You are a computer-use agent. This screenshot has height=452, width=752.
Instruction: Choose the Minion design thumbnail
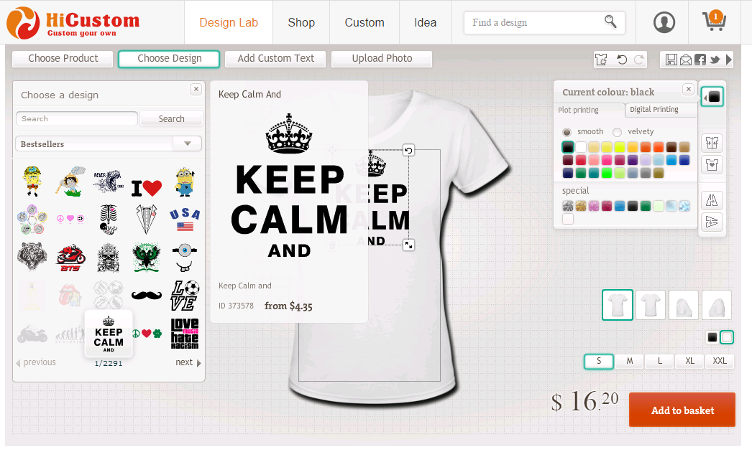pos(185,182)
